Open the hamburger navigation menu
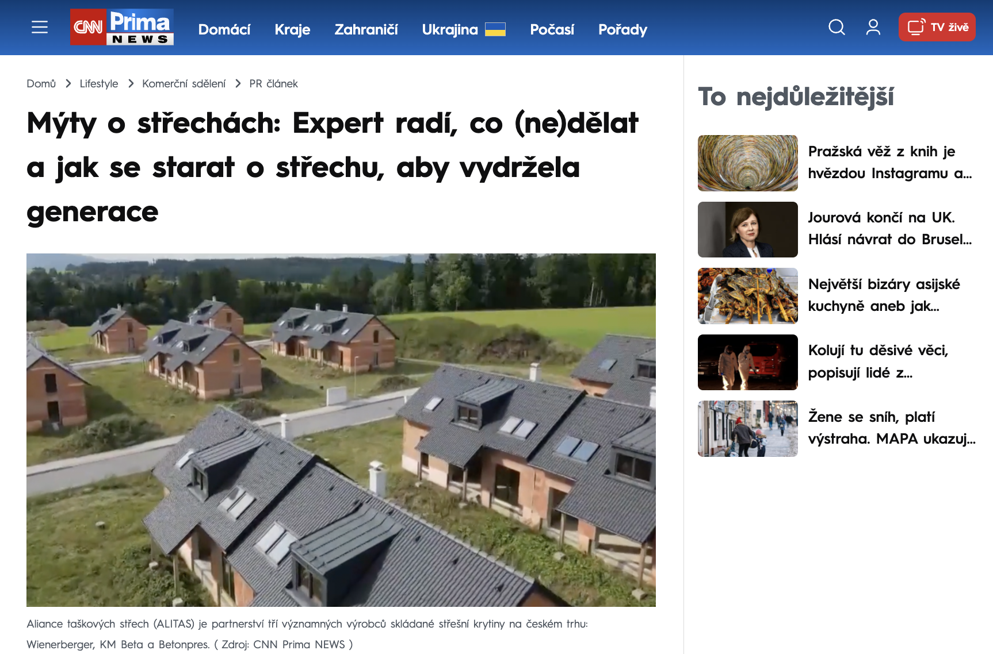 (x=39, y=27)
